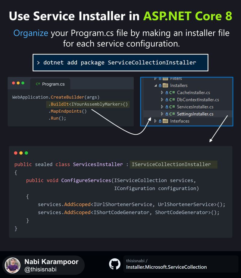
Task: Click WebApplication.CreateBuilder(args) code line
Action: 56,97
